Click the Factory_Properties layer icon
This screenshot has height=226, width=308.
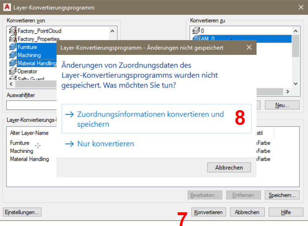(x=13, y=39)
